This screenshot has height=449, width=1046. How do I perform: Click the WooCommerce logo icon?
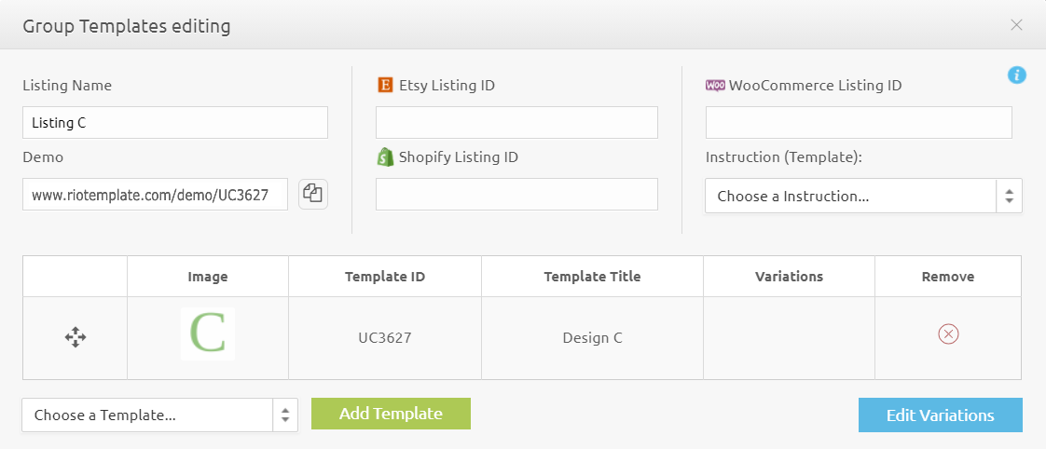715,85
